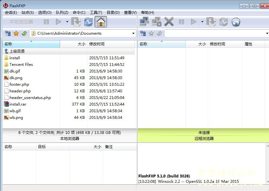Click the play icon in the remote toolbar
This screenshot has height=191, width=269.
tap(194, 22)
